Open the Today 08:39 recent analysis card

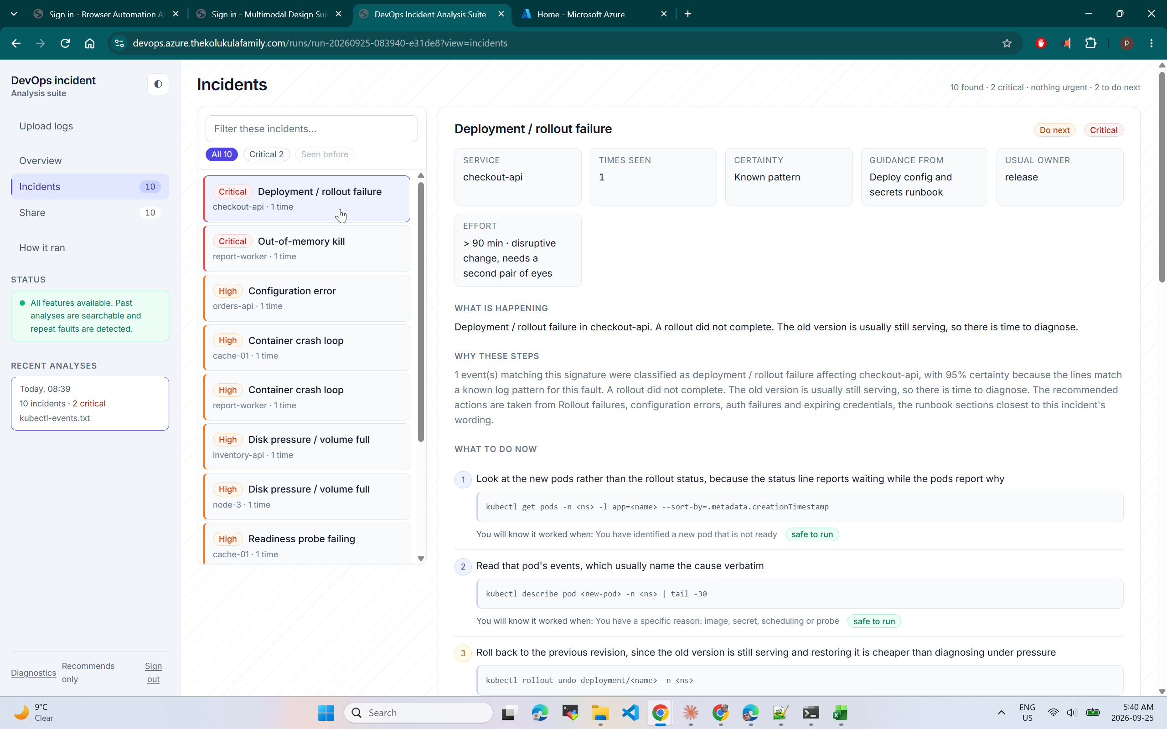pos(90,404)
